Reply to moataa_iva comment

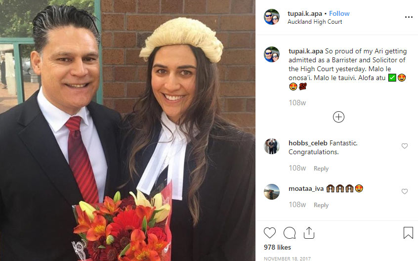[x=321, y=205]
